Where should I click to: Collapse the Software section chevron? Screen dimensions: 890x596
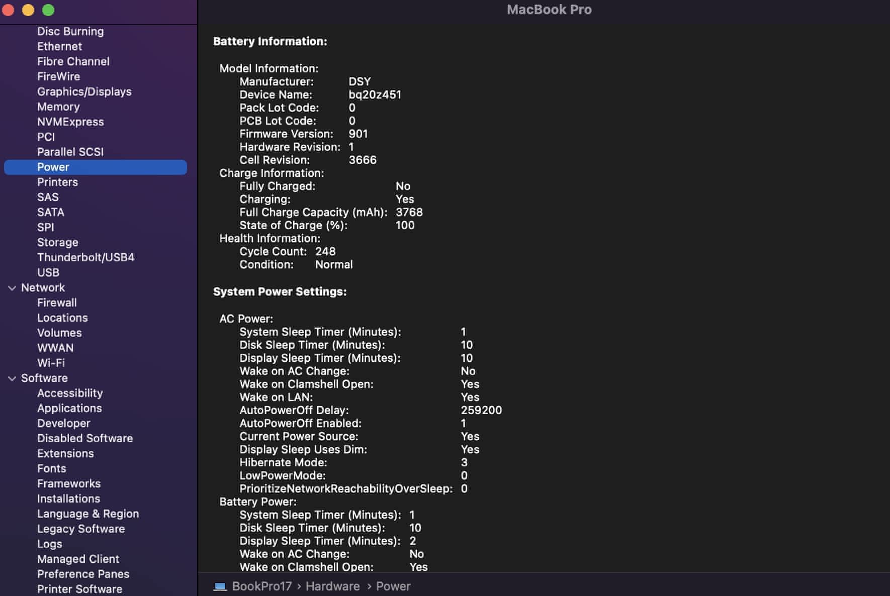pos(12,378)
